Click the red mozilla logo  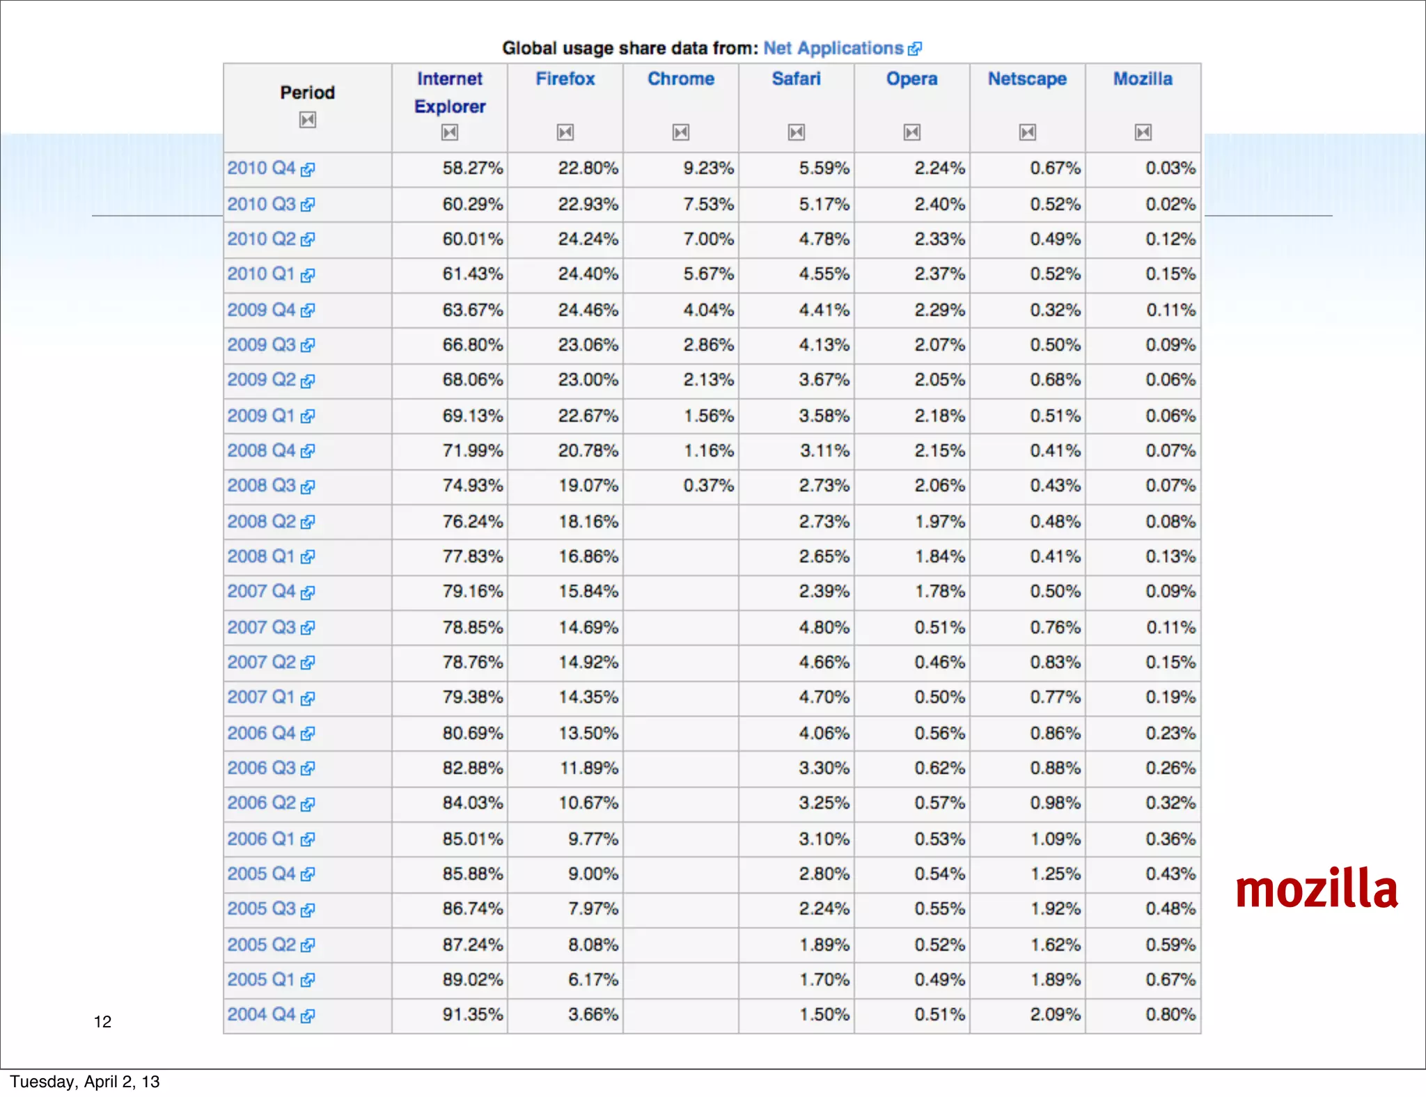pyautogui.click(x=1316, y=890)
